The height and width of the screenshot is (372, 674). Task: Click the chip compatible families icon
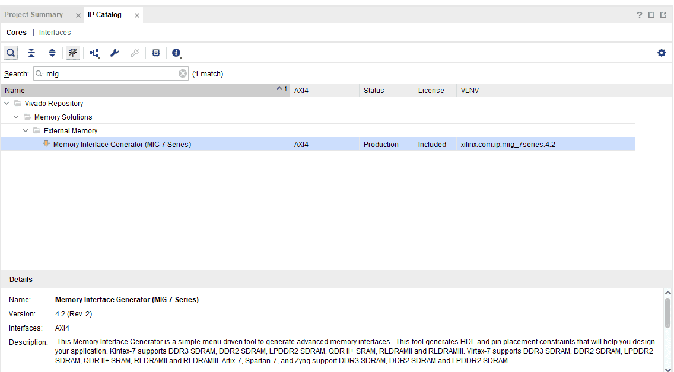pos(156,53)
